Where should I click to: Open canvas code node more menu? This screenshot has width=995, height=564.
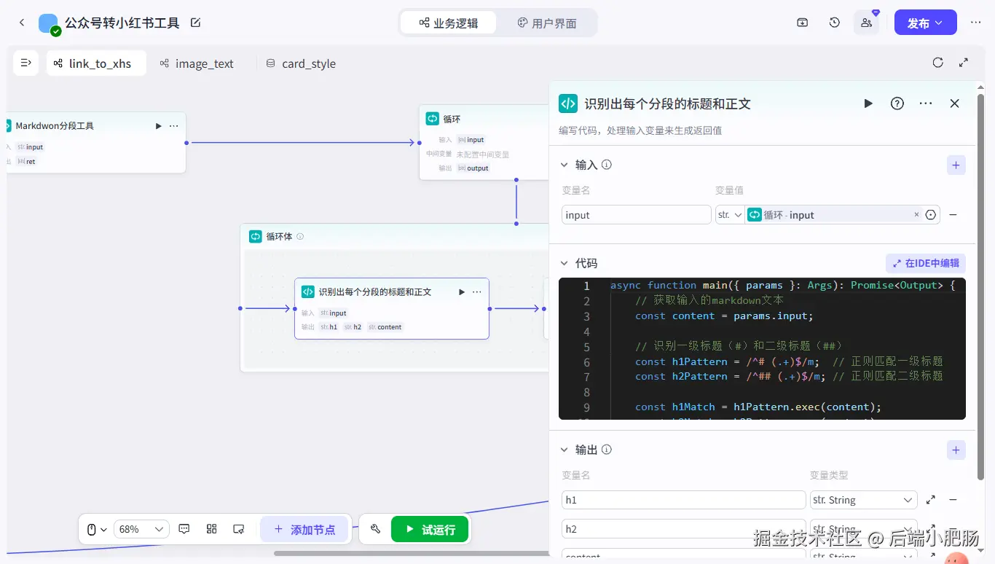tap(476, 292)
